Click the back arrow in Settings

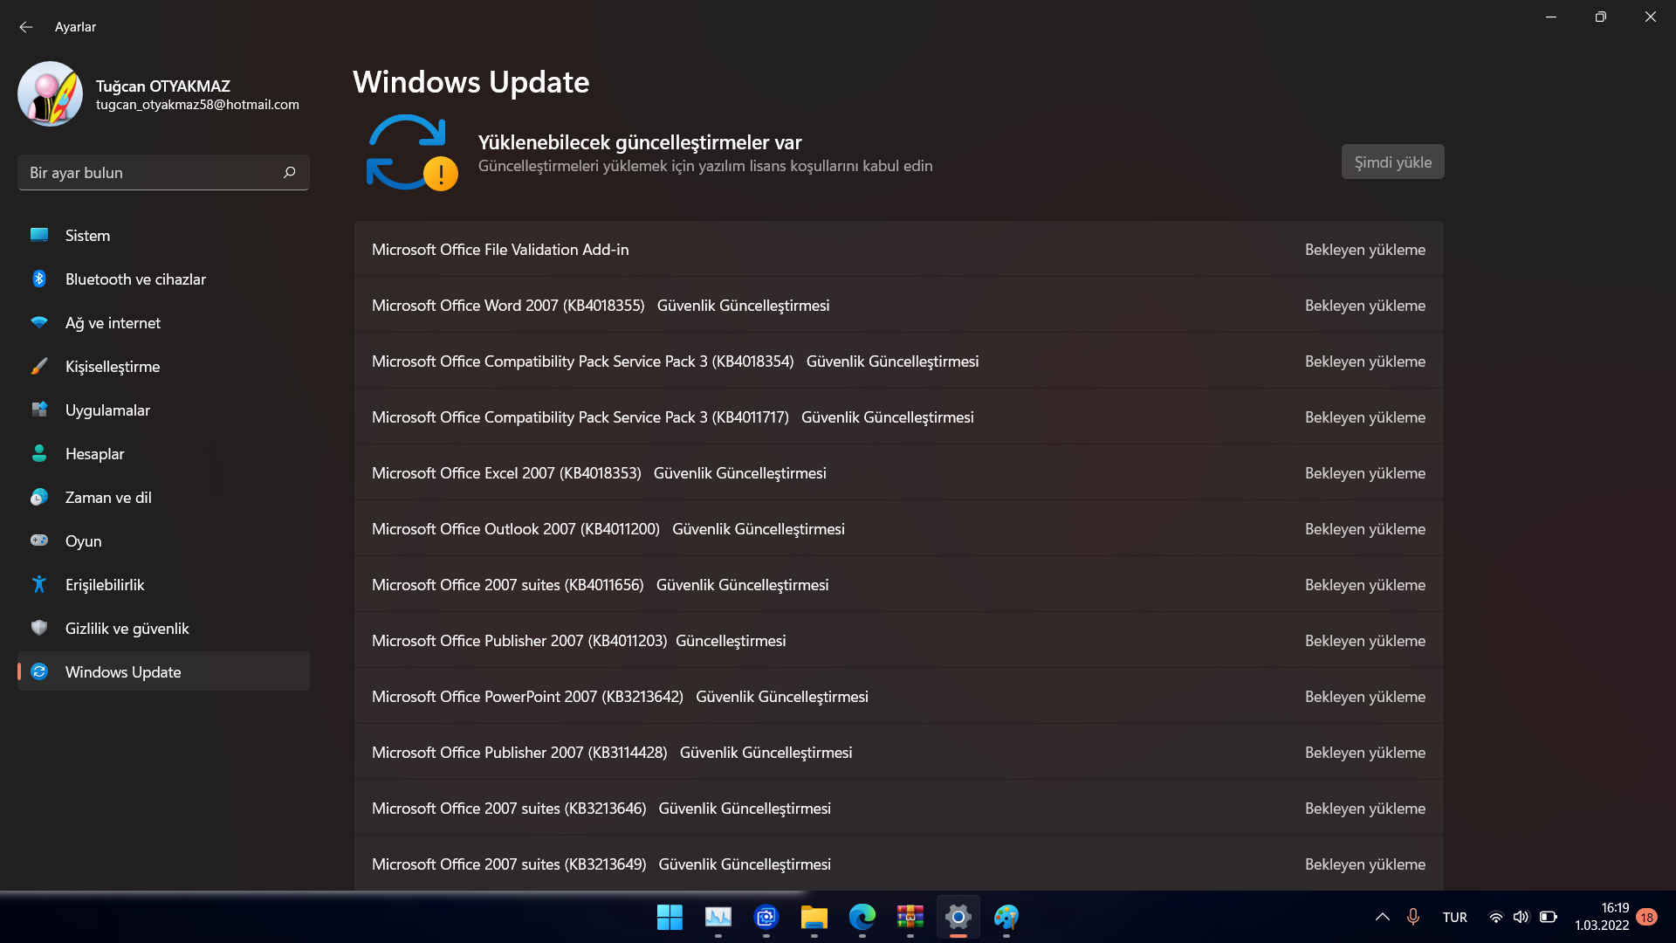click(x=26, y=27)
